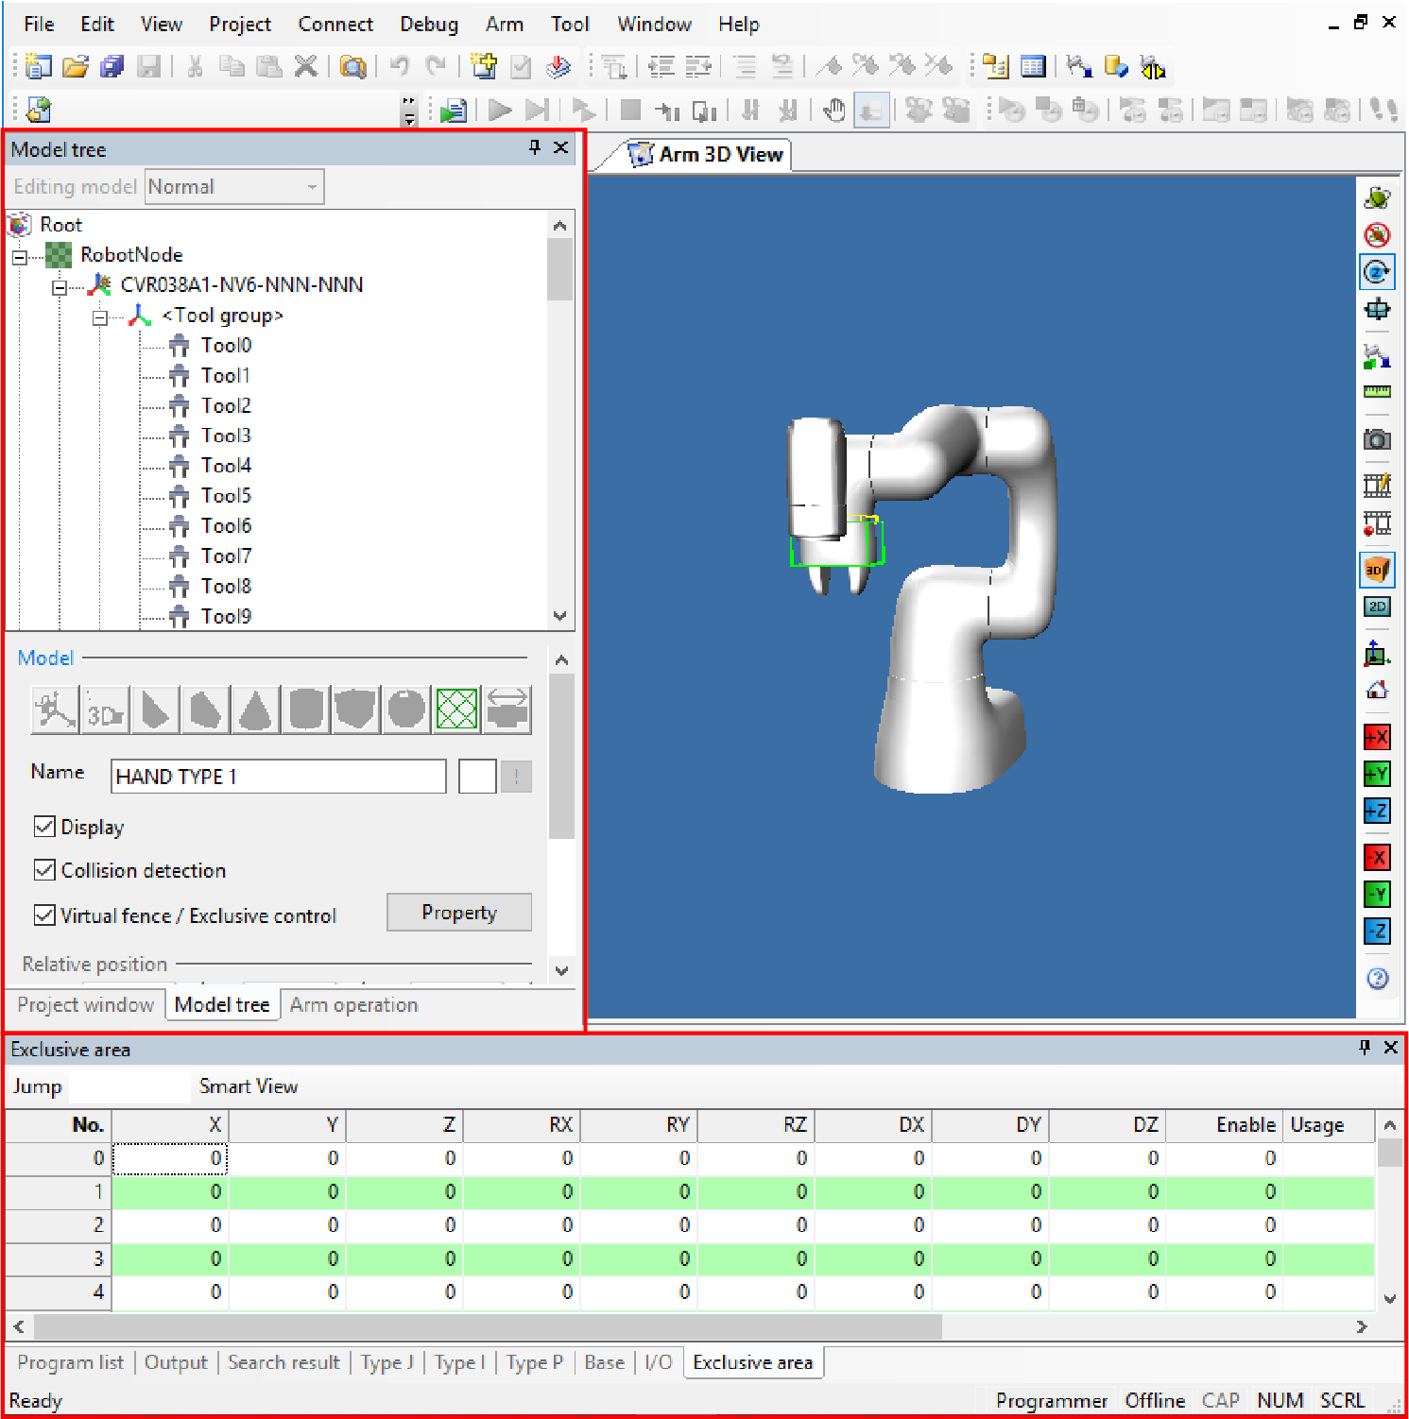The image size is (1409, 1419).
Task: Click the Smart View button
Action: click(249, 1086)
